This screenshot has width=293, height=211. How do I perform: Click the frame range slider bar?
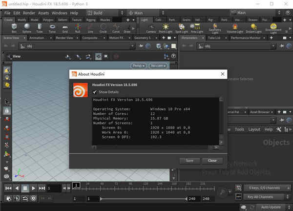coord(143,199)
